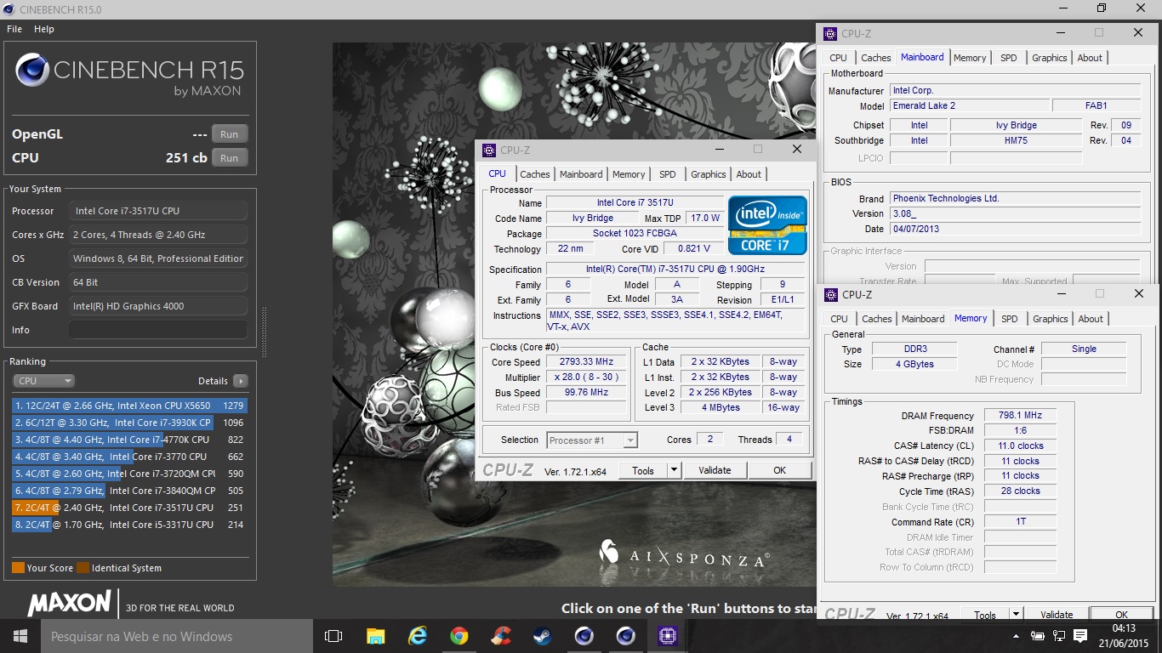Select ranking row Intel Core i7-3770

pos(130,457)
